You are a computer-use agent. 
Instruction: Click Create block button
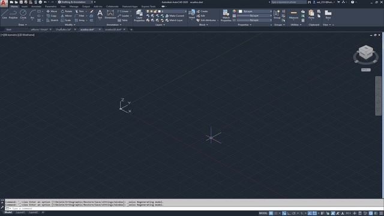pos(202,11)
